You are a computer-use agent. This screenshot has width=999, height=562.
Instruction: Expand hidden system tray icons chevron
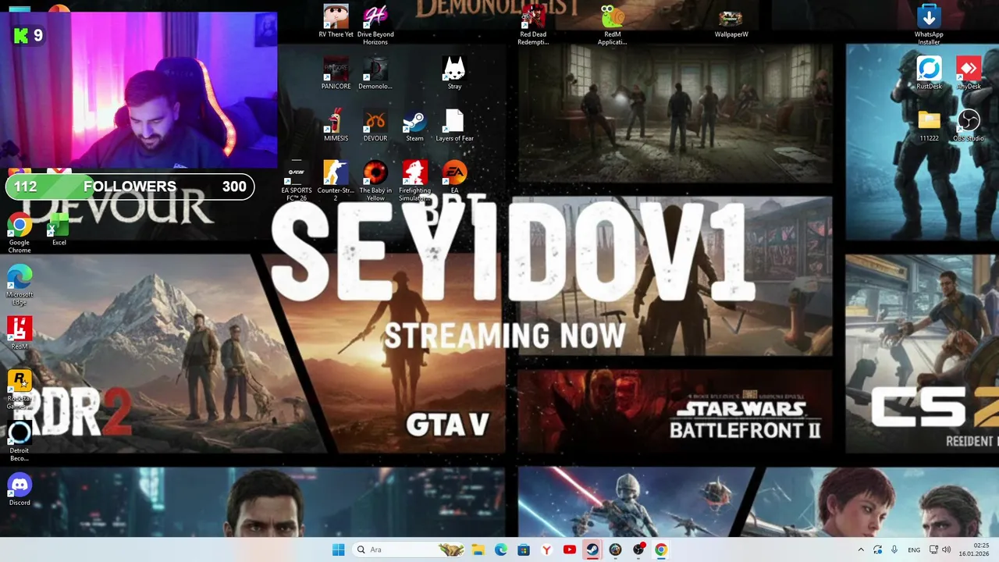pos(861,550)
